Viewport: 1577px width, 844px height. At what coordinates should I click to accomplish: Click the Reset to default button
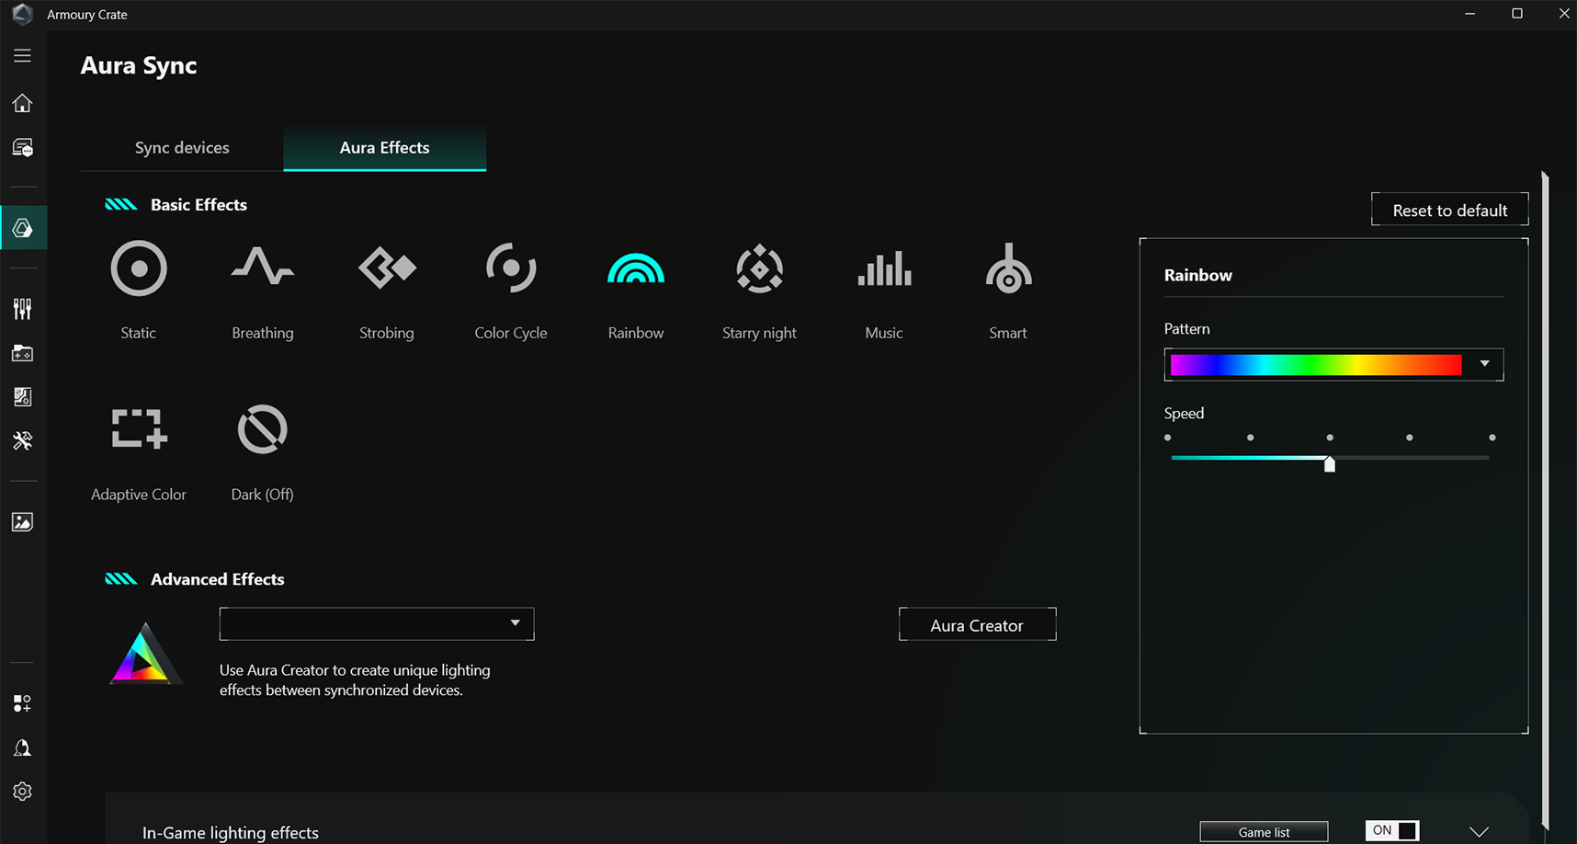(x=1449, y=210)
